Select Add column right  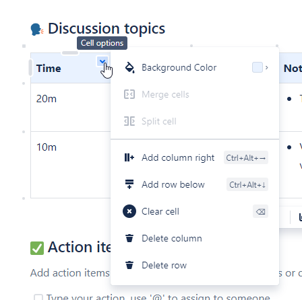click(195, 157)
